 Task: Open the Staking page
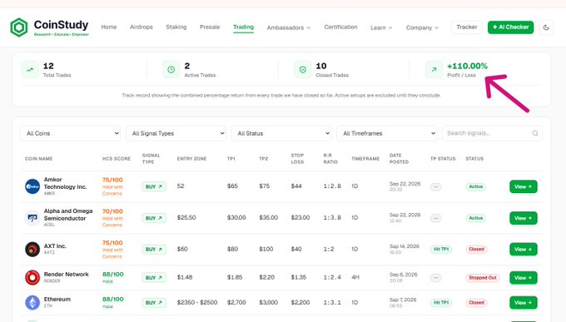click(176, 27)
